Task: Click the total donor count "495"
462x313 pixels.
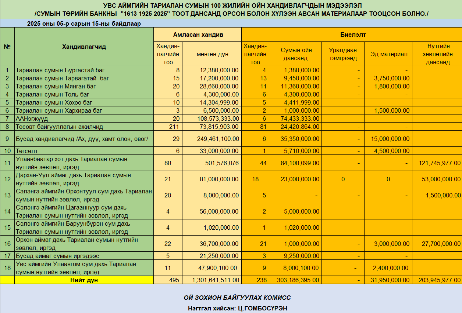Action: point(174,280)
